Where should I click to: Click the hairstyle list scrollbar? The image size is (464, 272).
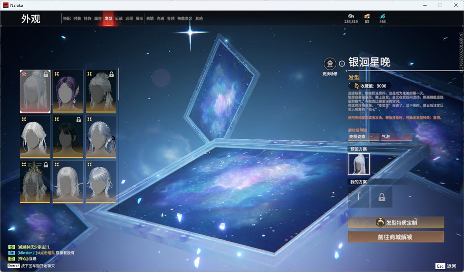pos(118,84)
